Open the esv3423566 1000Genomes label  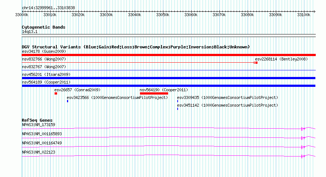(117, 97)
